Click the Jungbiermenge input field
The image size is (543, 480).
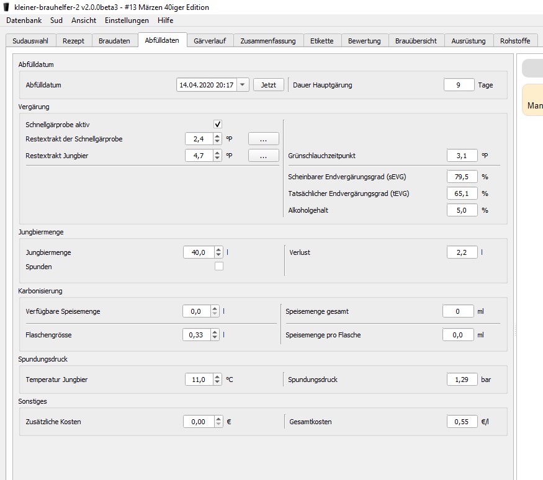tap(199, 252)
